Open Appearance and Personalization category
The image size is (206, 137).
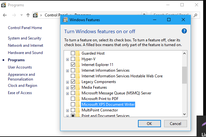tap(21, 77)
